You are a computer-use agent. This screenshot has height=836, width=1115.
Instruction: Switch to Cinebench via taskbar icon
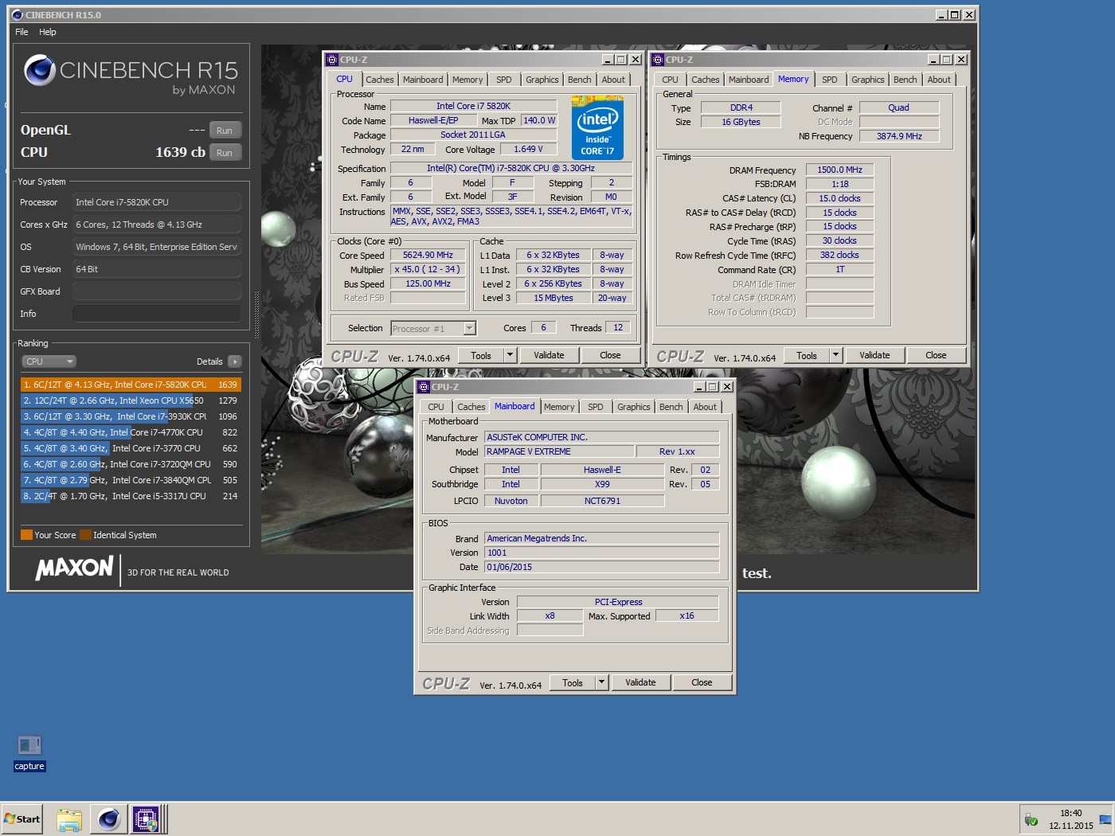[x=109, y=819]
